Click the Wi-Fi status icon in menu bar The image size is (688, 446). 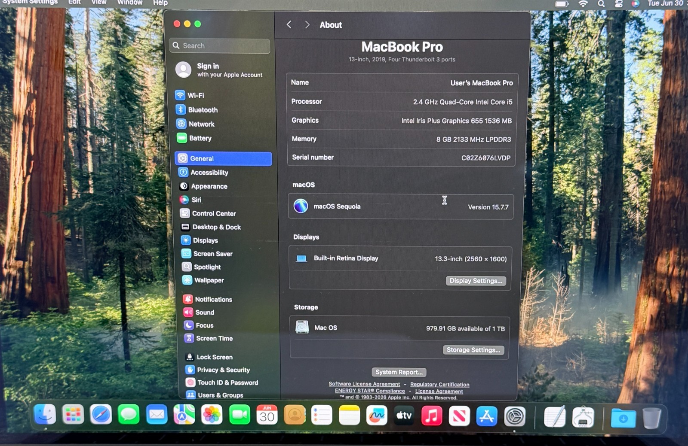coord(583,4)
